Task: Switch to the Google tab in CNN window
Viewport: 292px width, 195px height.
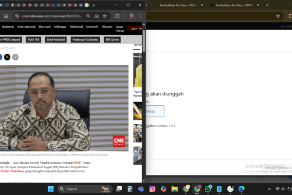Action: (87, 5)
